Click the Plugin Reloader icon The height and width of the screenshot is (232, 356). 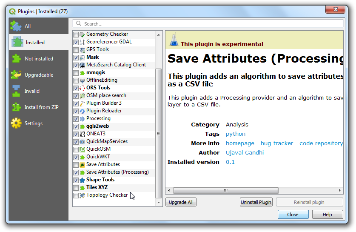[x=83, y=111]
